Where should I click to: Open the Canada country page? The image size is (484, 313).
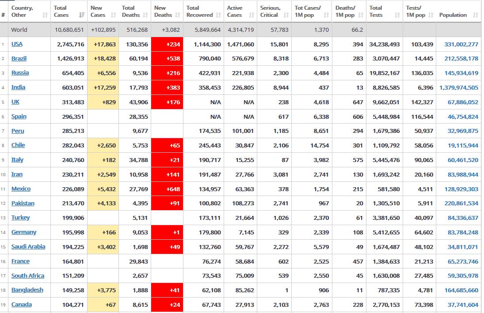click(22, 304)
